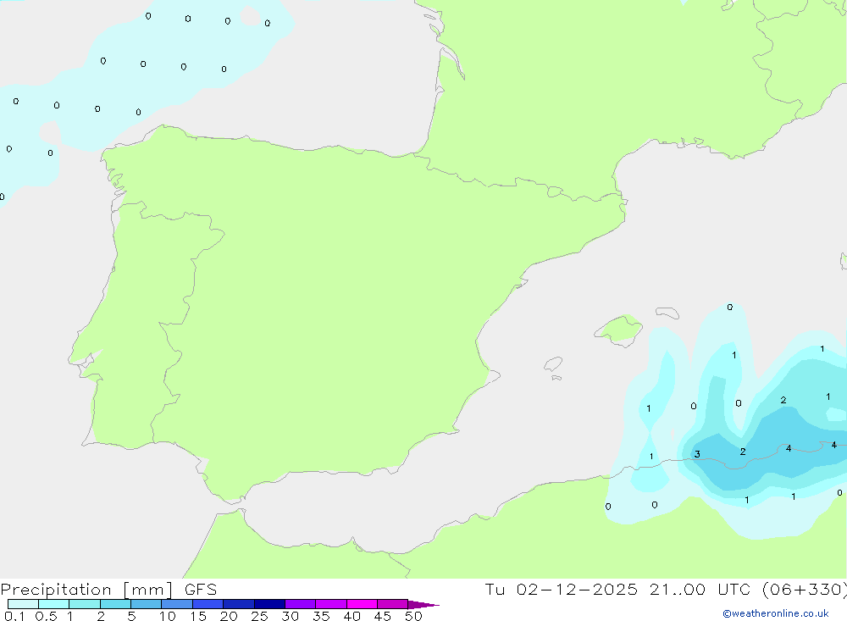
Task: Open the weatheronline.co.uk copyright link
Action: pyautogui.click(x=776, y=613)
